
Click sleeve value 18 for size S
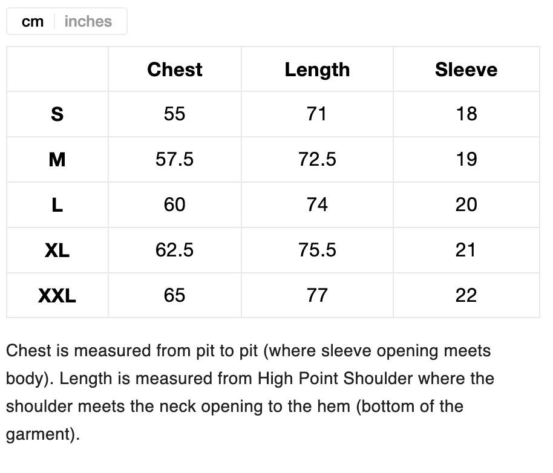pyautogui.click(x=466, y=114)
